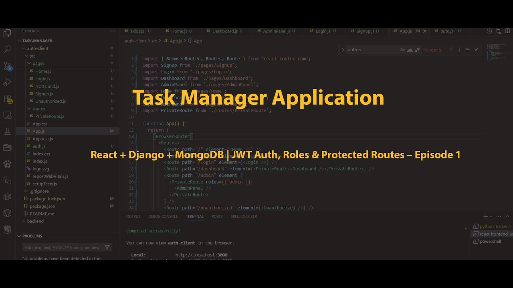Open the Remote Explorer activity bar icon

point(7,115)
